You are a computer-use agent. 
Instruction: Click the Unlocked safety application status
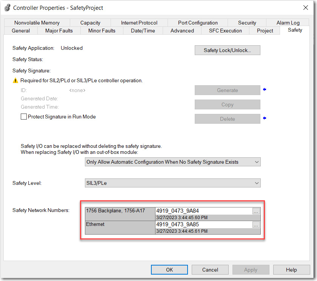click(x=72, y=48)
